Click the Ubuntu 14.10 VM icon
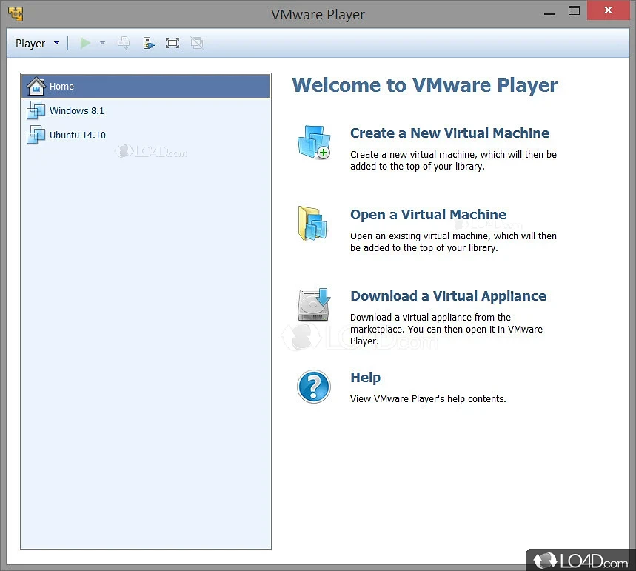 pyautogui.click(x=36, y=136)
